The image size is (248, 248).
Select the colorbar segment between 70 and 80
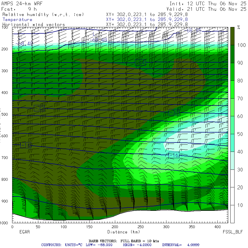point(232,90)
